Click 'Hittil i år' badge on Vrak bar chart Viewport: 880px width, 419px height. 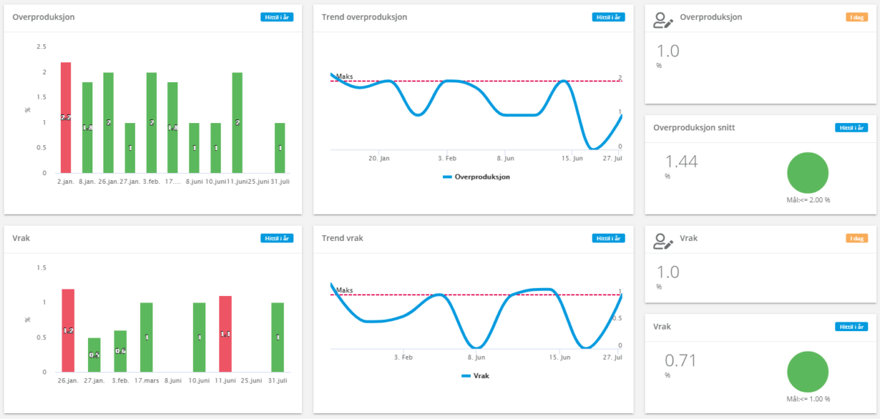[x=277, y=238]
